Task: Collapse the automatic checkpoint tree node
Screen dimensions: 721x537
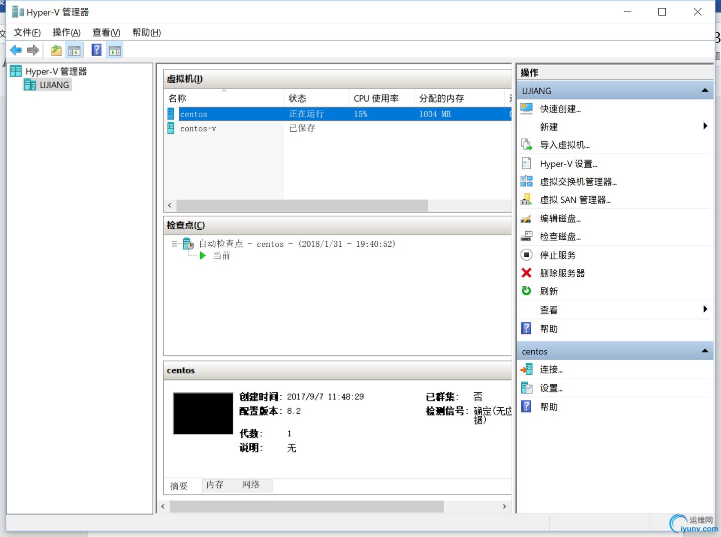Action: 175,244
